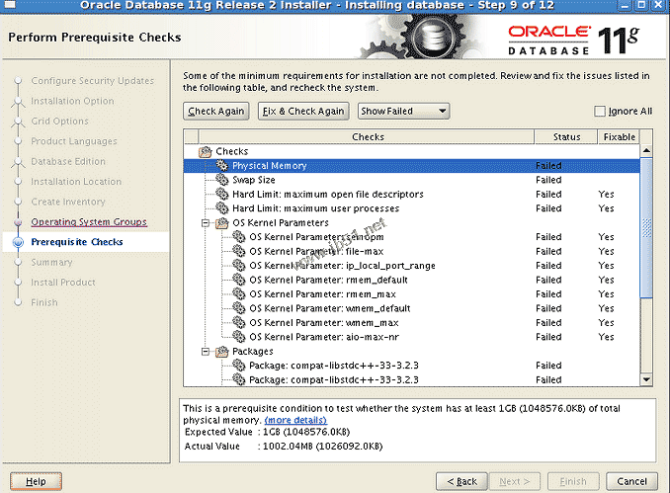Image resolution: width=670 pixels, height=493 pixels.
Task: Select the Swap Size row text
Action: point(254,180)
